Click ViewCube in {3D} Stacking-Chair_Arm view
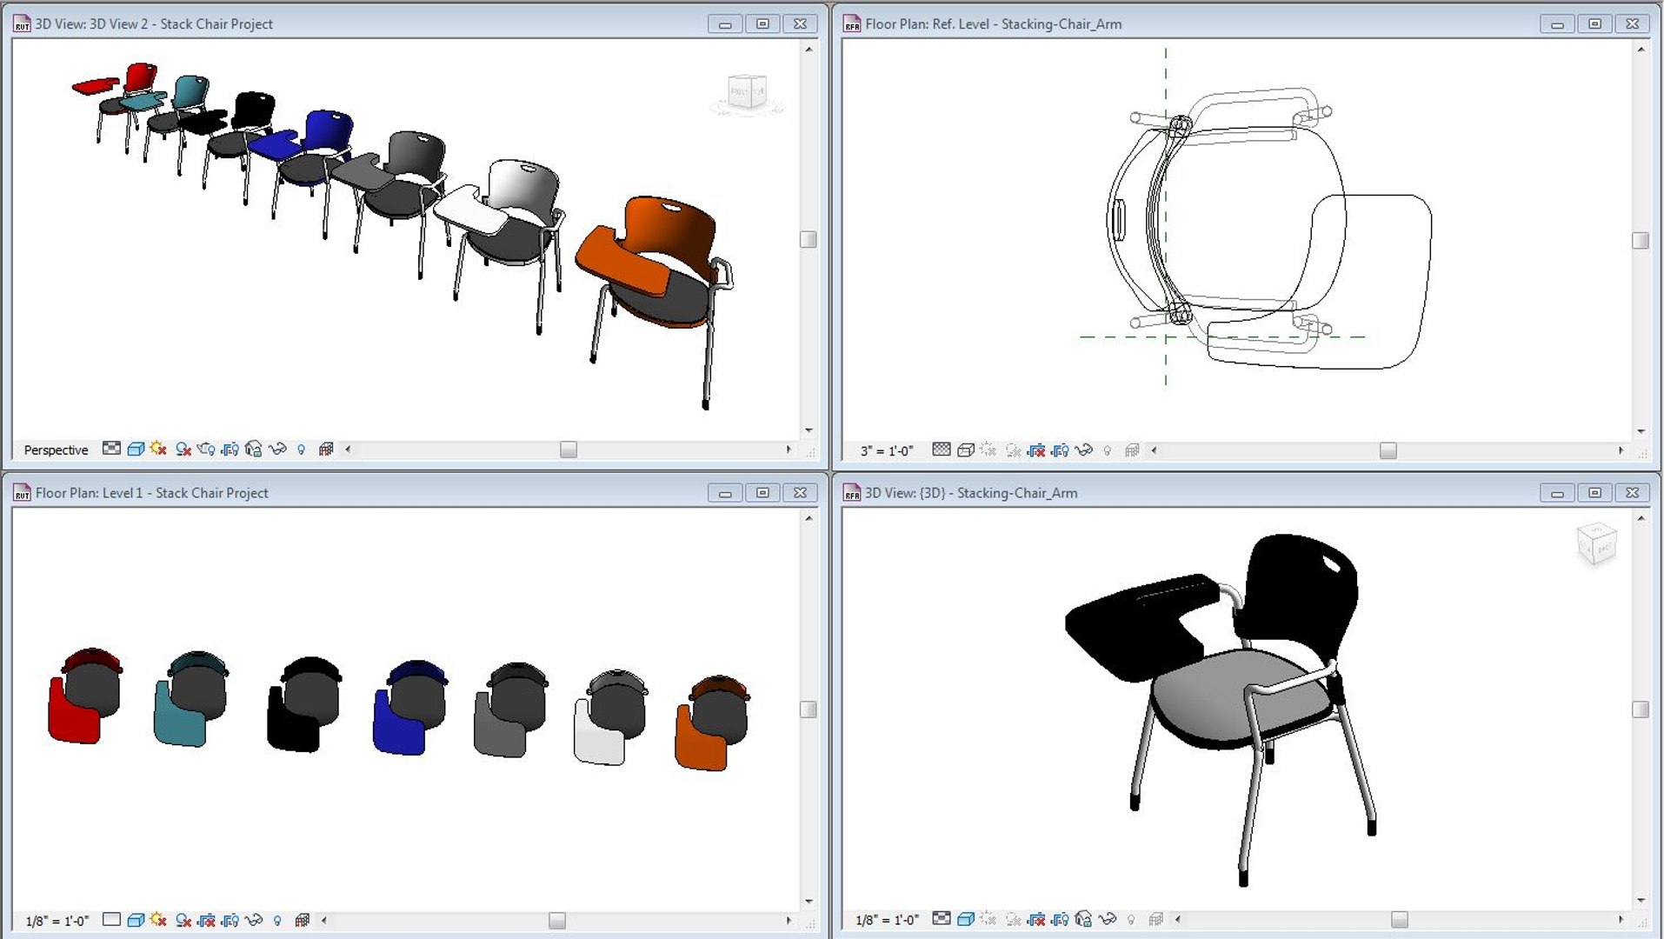Image resolution: width=1664 pixels, height=939 pixels. (x=1596, y=544)
